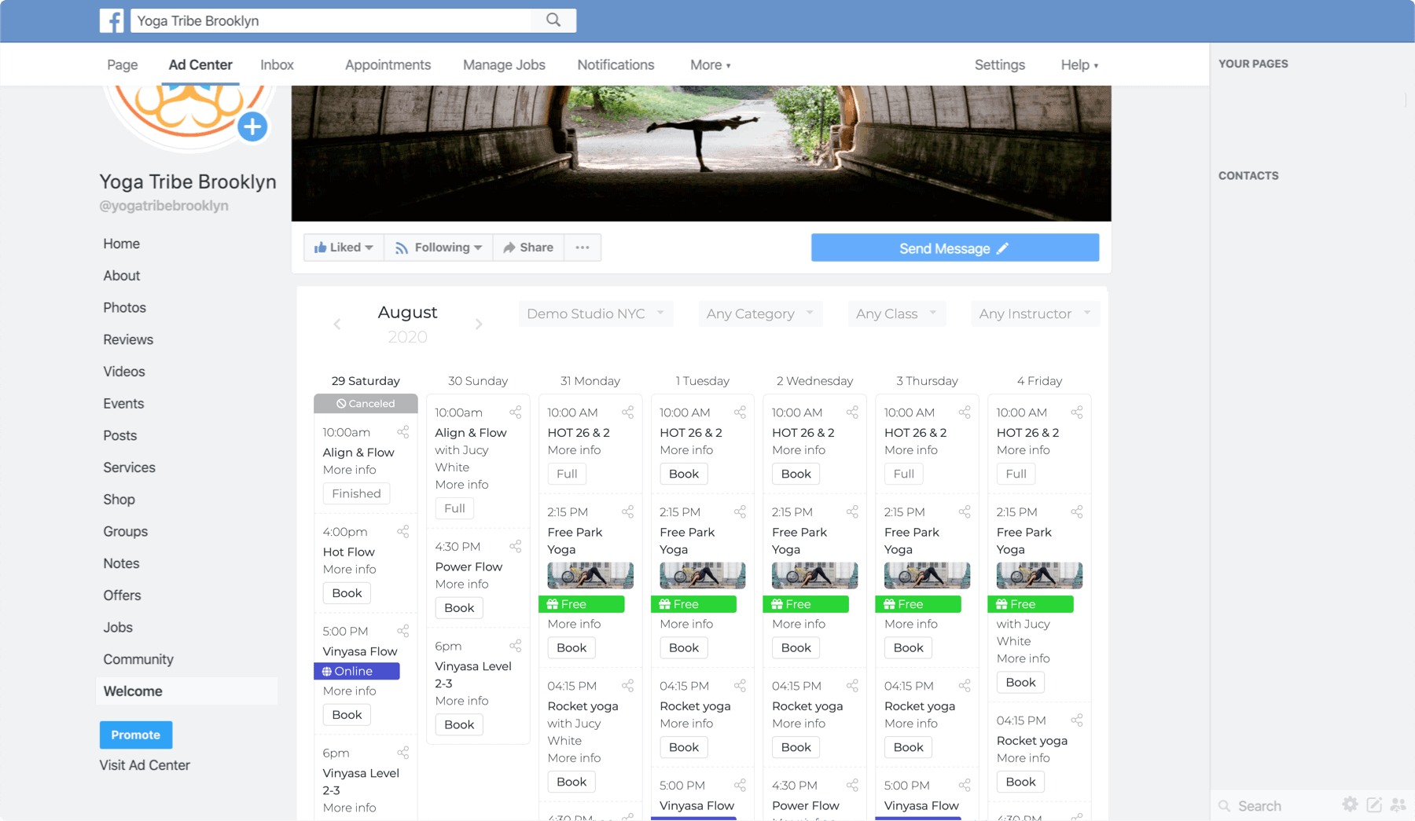1415x821 pixels.
Task: Click share icon on Sunday 4:30 PM Power Flow
Action: coord(516,547)
